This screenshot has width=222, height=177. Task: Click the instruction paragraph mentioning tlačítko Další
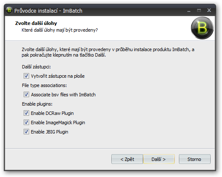108,52
